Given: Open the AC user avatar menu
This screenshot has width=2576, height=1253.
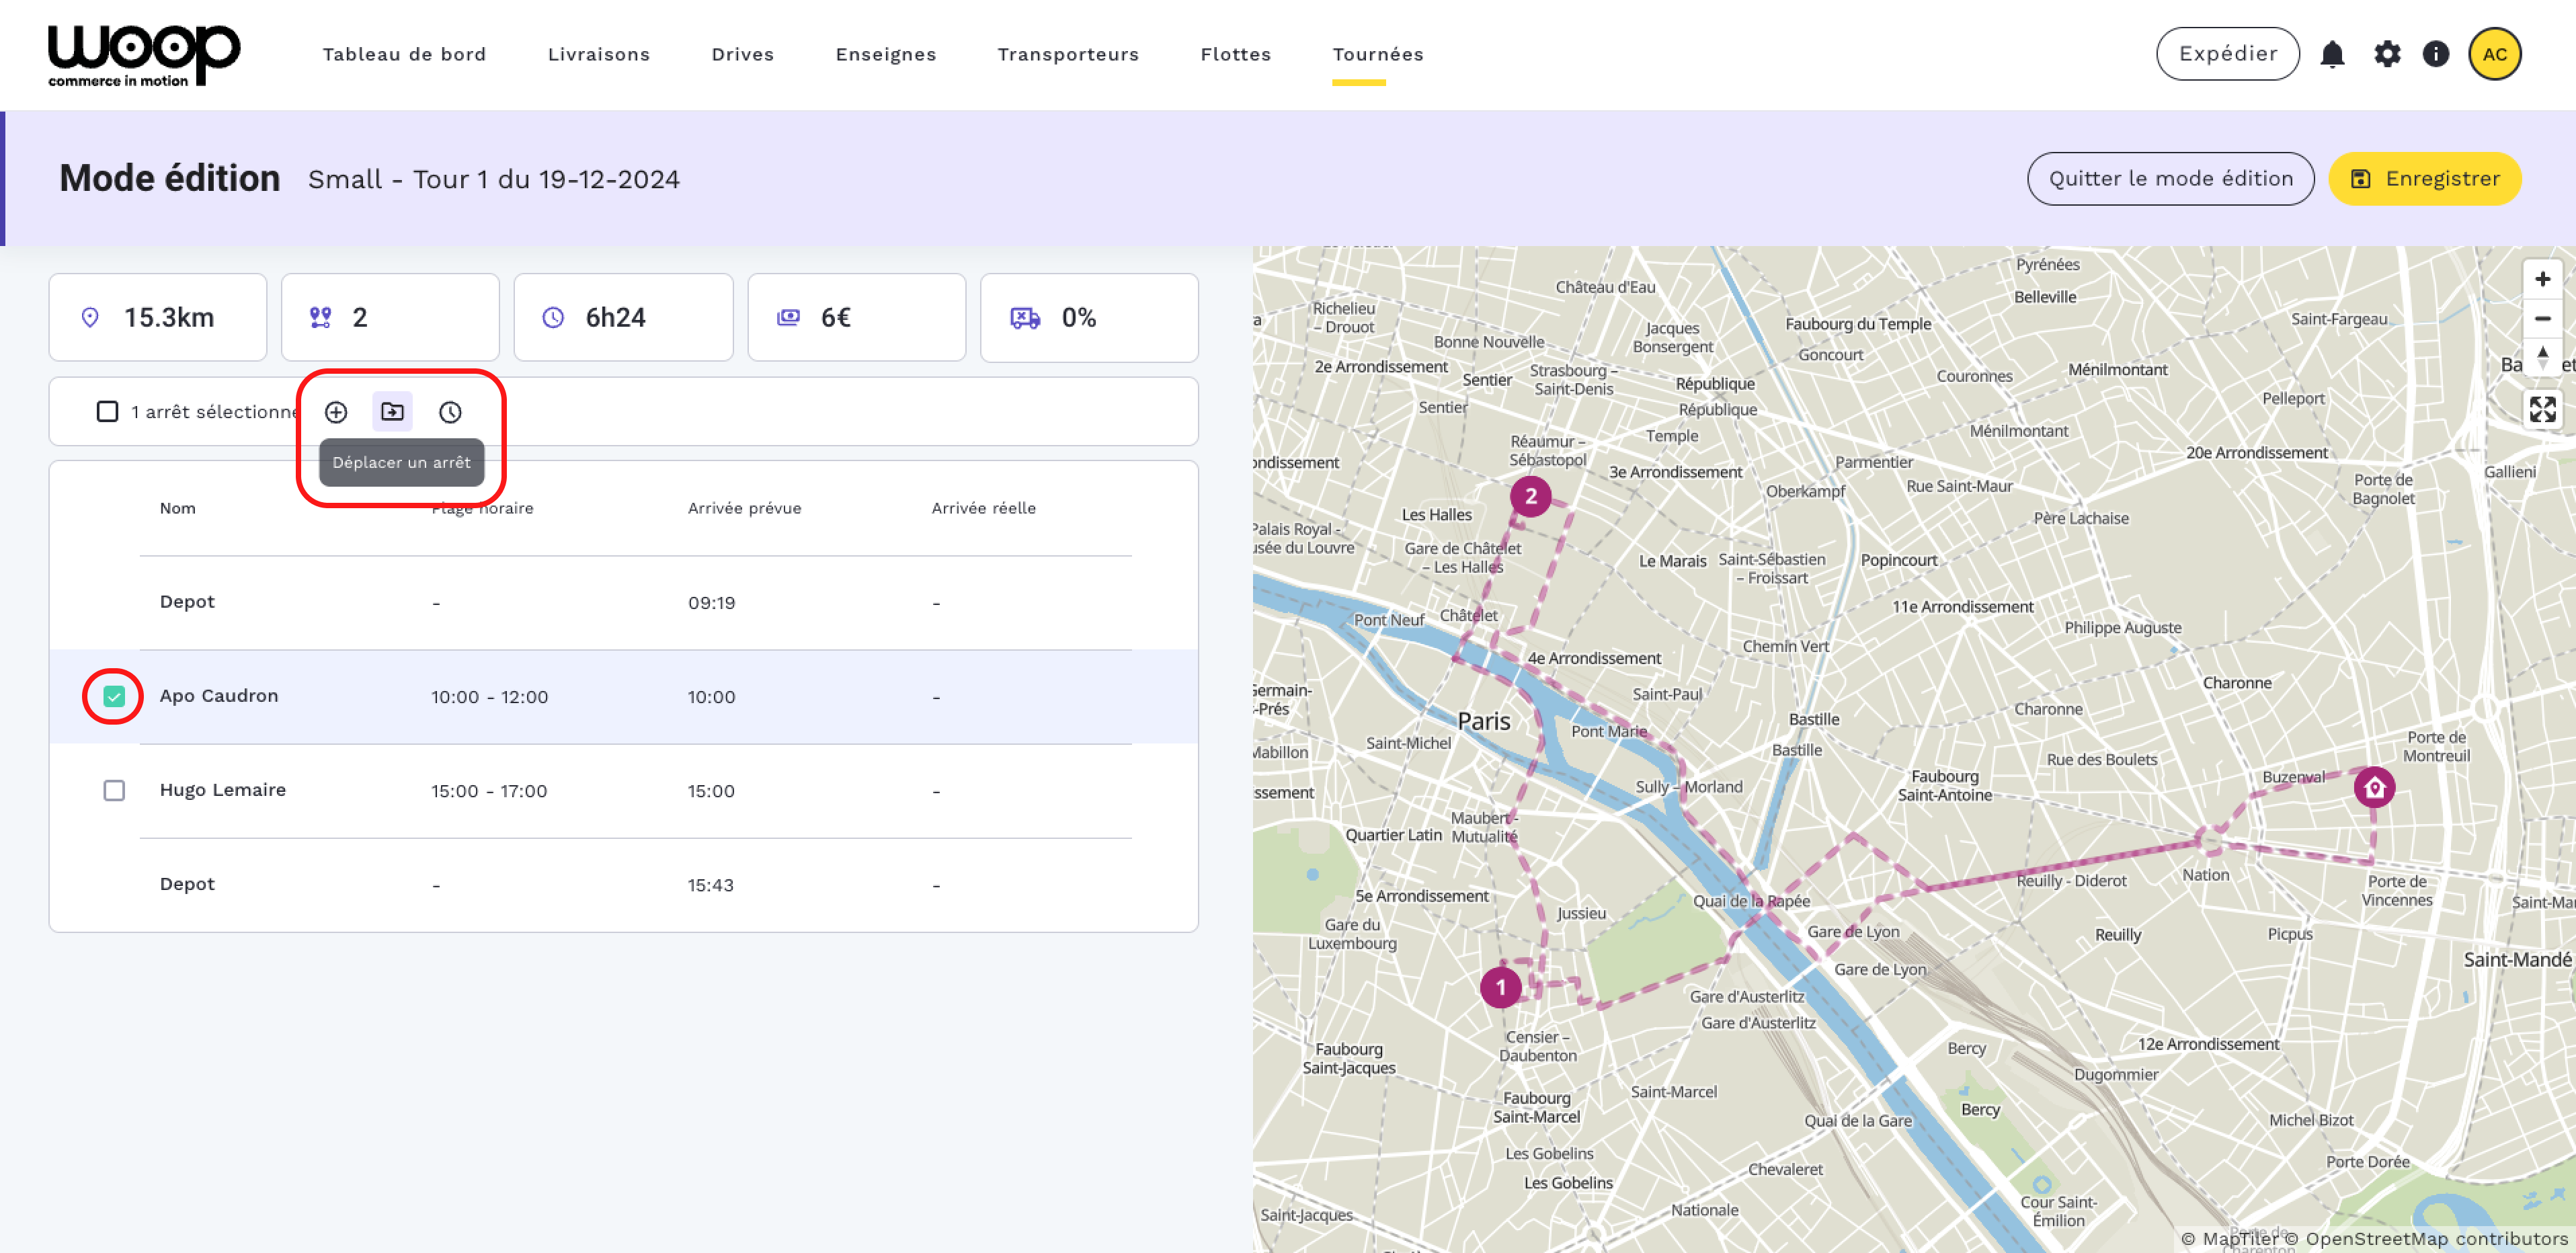Looking at the screenshot, I should coord(2494,54).
